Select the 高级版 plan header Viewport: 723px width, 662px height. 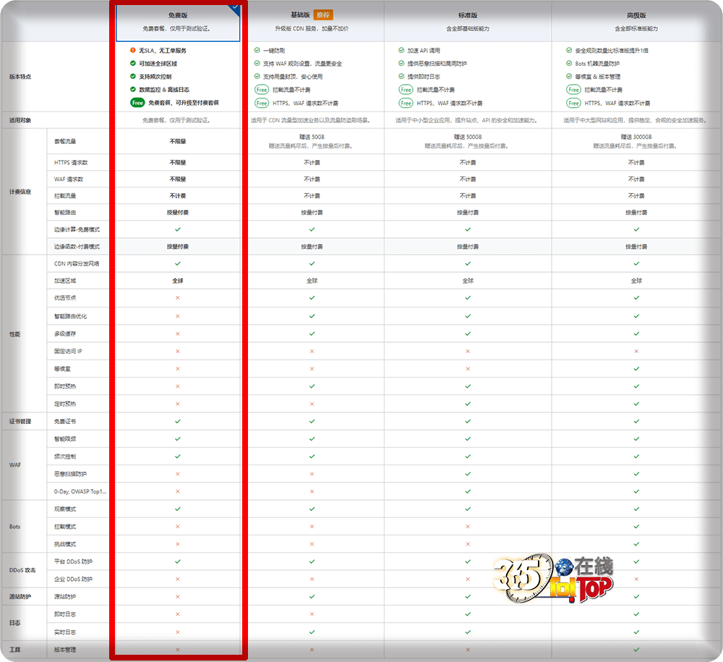tap(636, 22)
